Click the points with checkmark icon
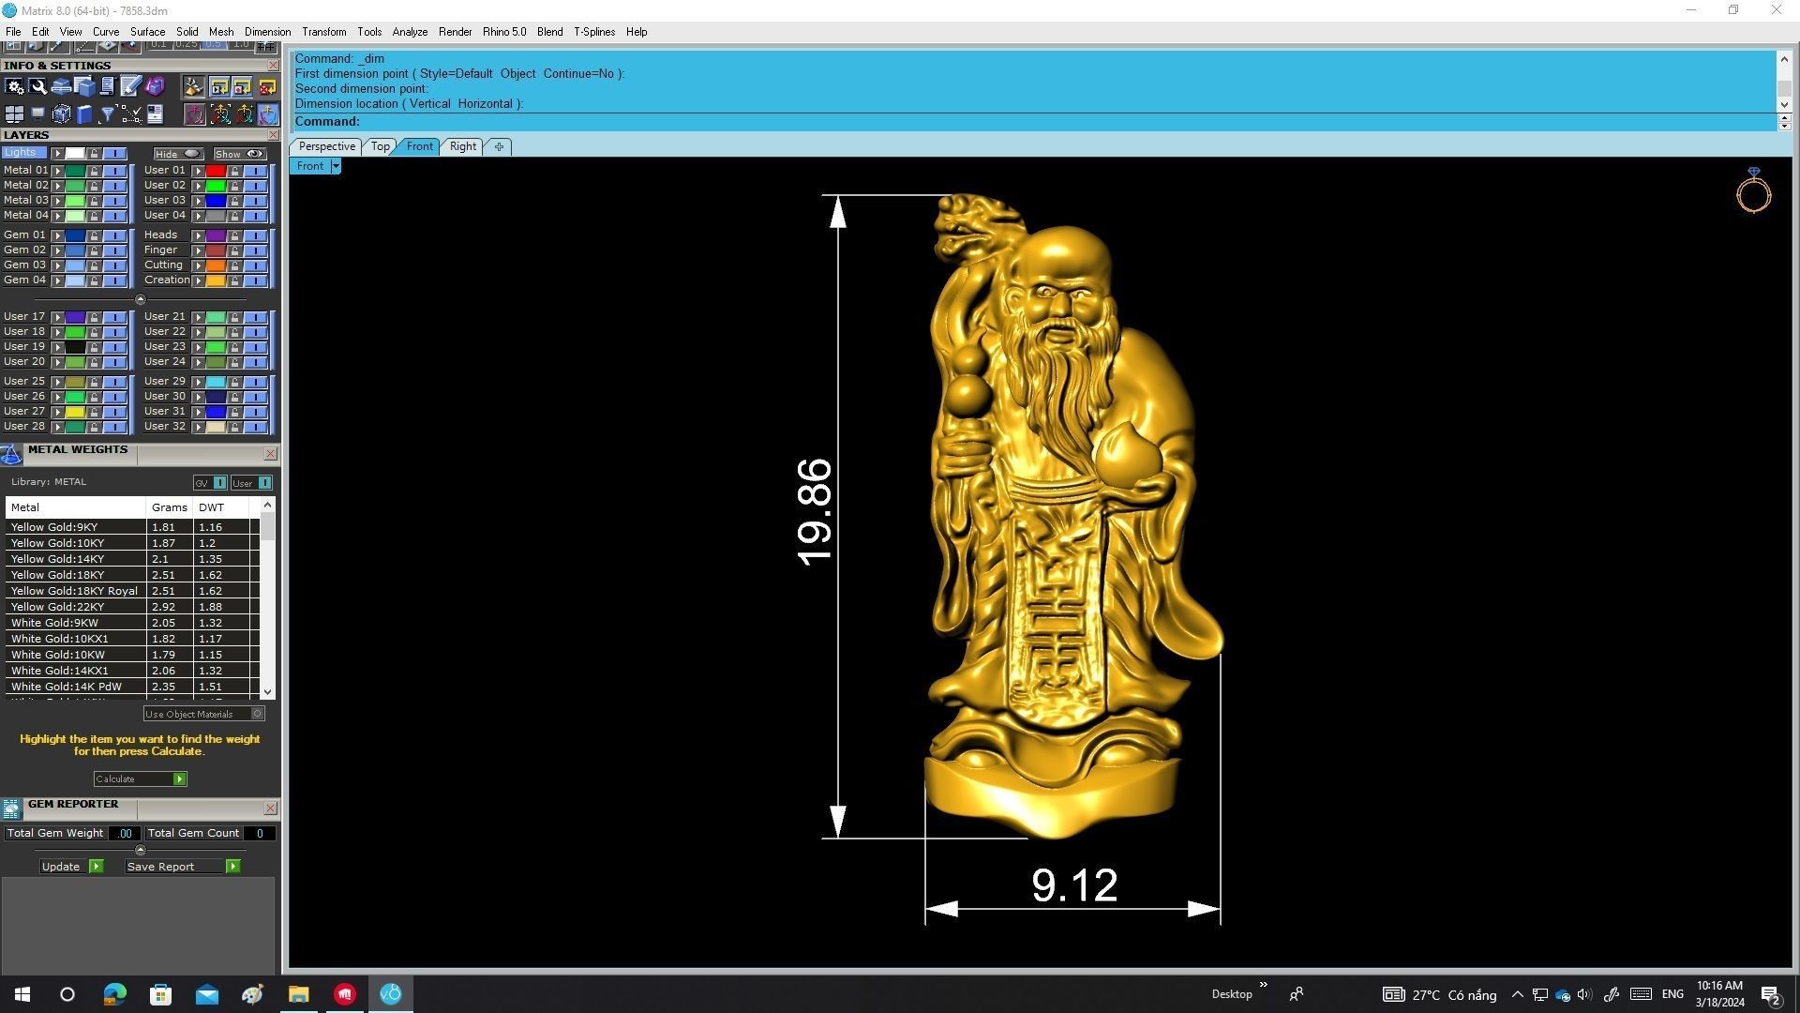 pyautogui.click(x=130, y=114)
